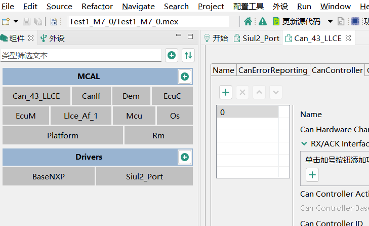
Task: Open the Can_43_LLCE component
Action: tap(36, 96)
